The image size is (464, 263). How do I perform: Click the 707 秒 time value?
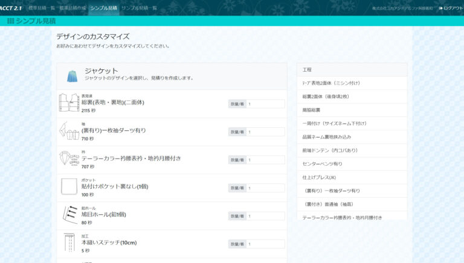[x=88, y=166]
